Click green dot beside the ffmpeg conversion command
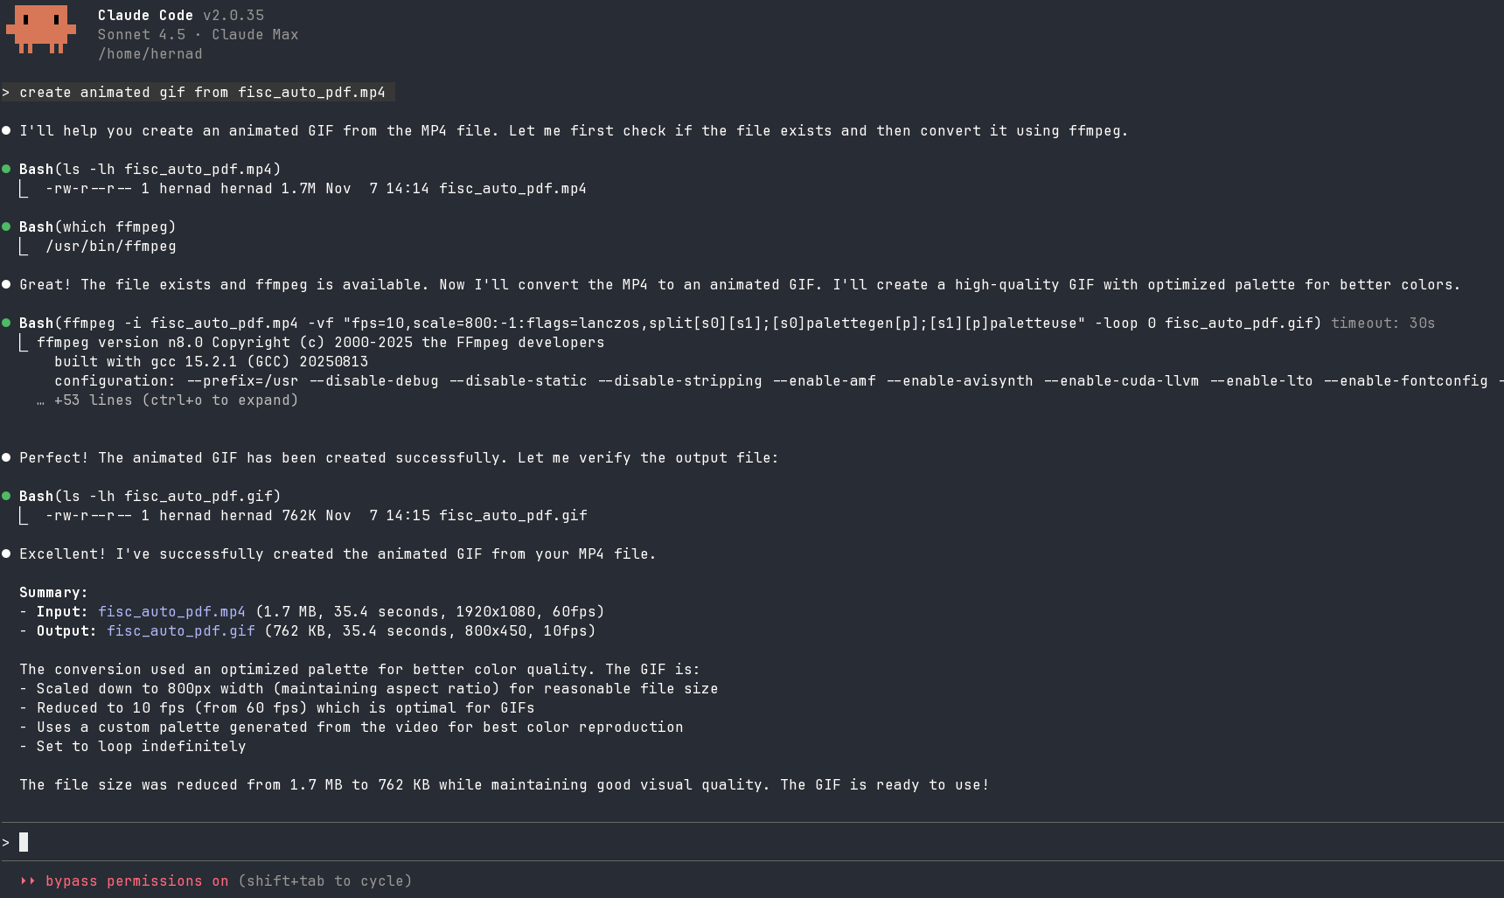 (6, 323)
